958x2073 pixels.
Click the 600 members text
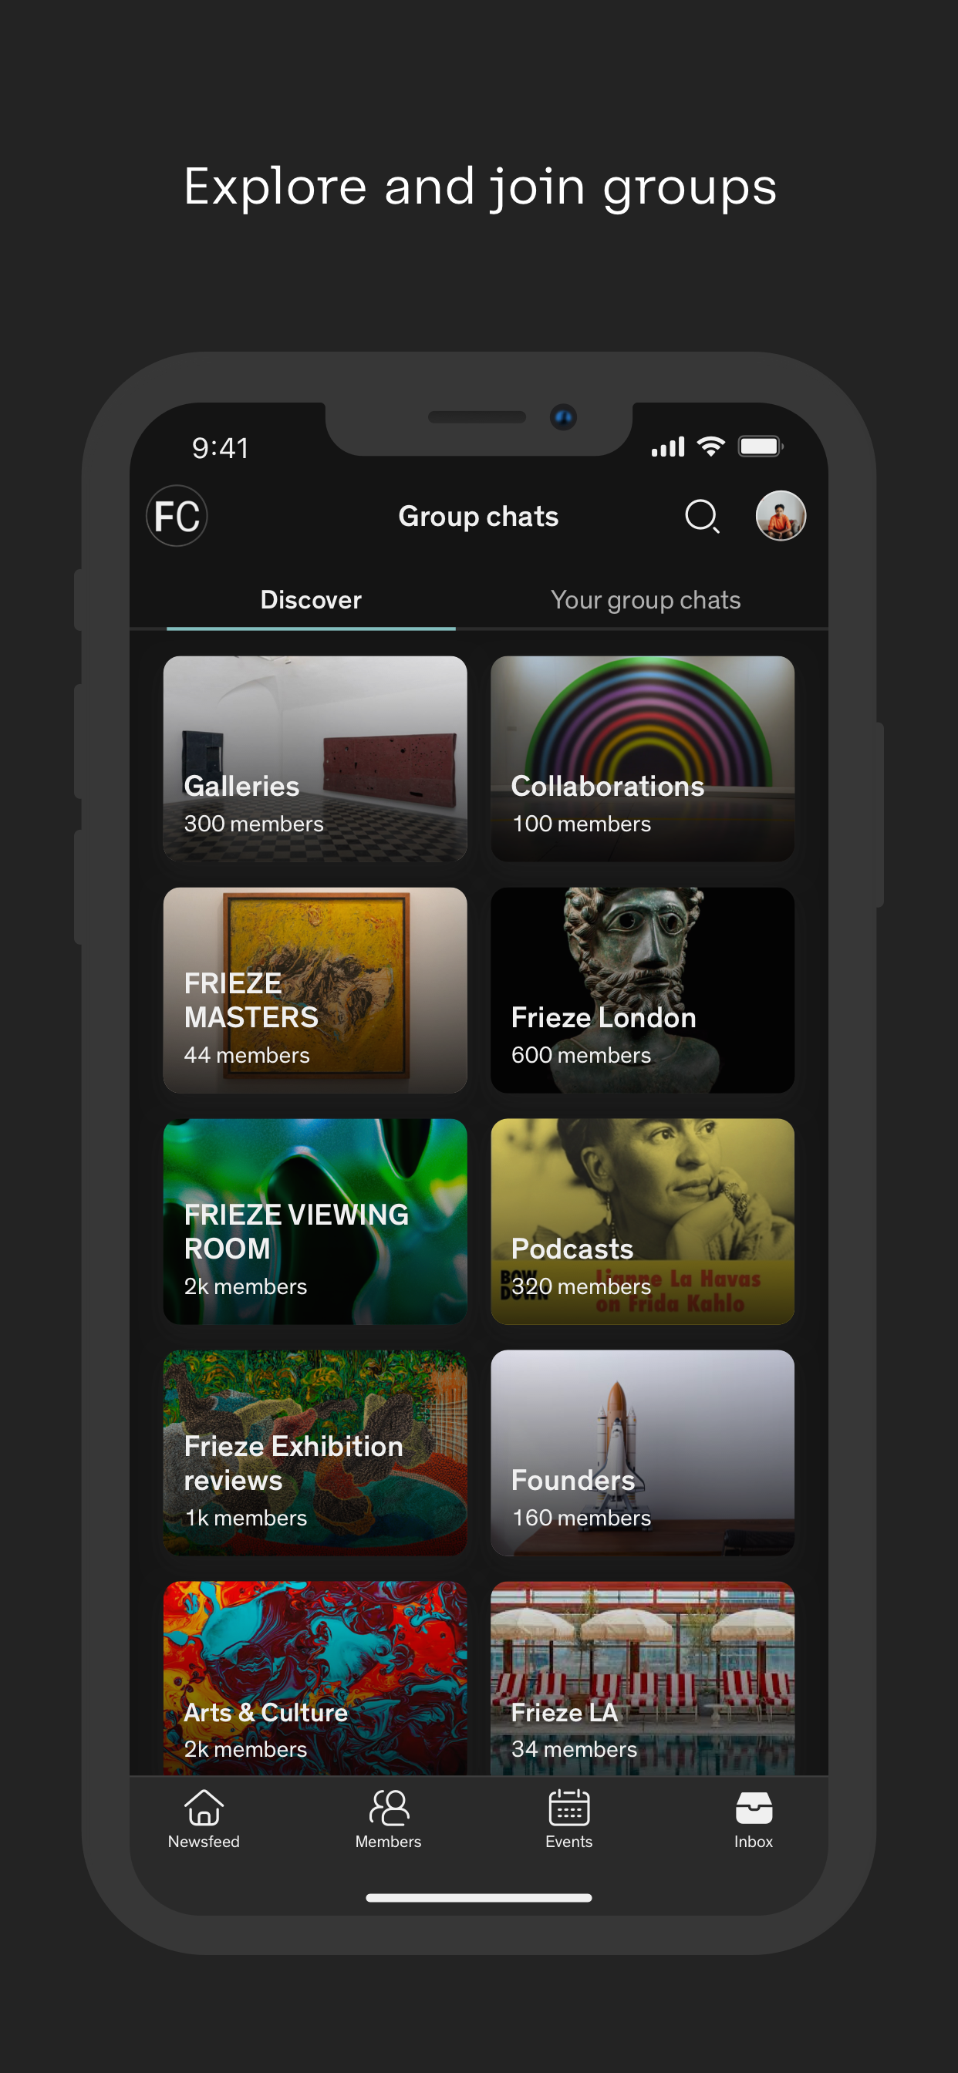[x=582, y=1055]
